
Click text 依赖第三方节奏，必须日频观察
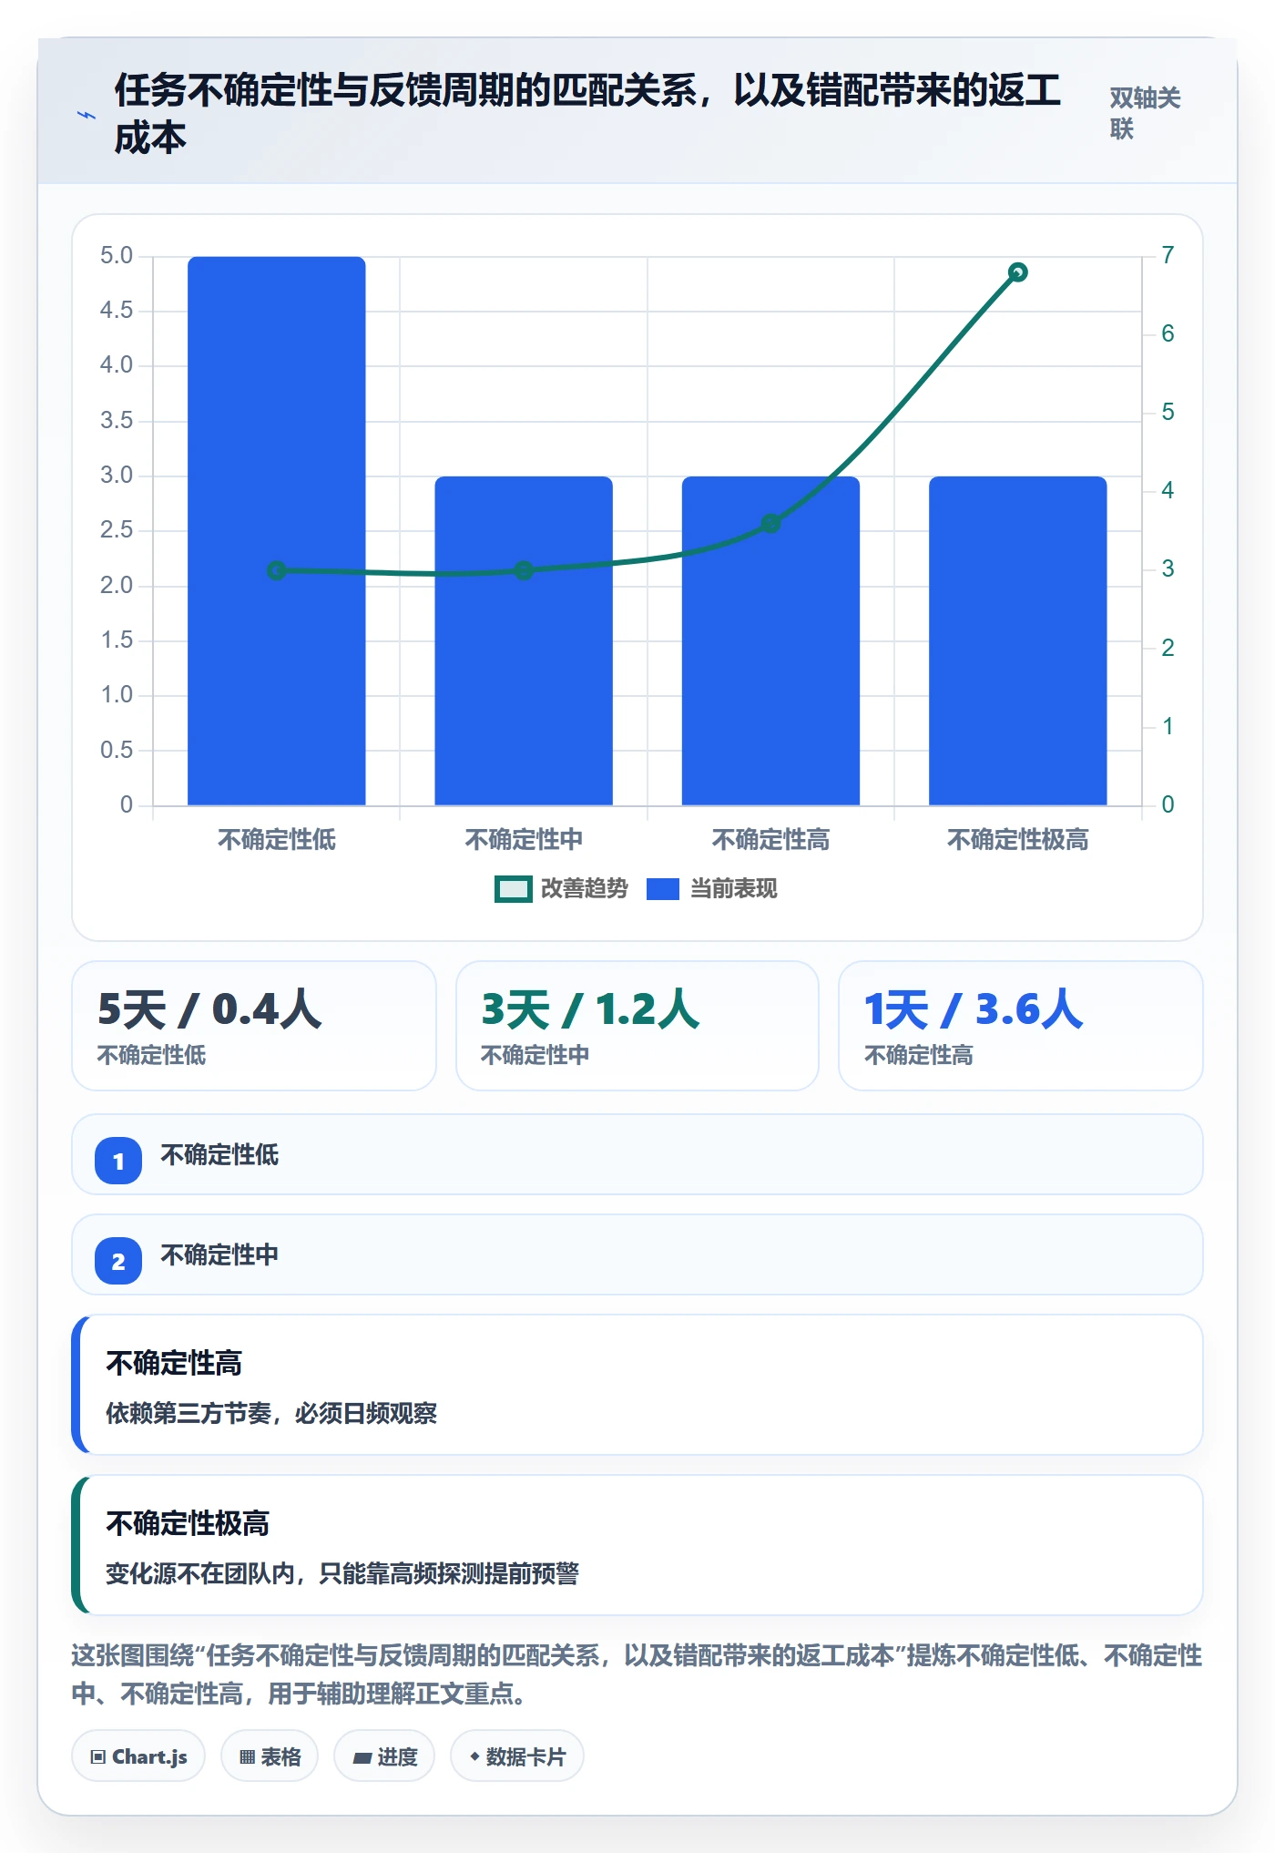(271, 1413)
